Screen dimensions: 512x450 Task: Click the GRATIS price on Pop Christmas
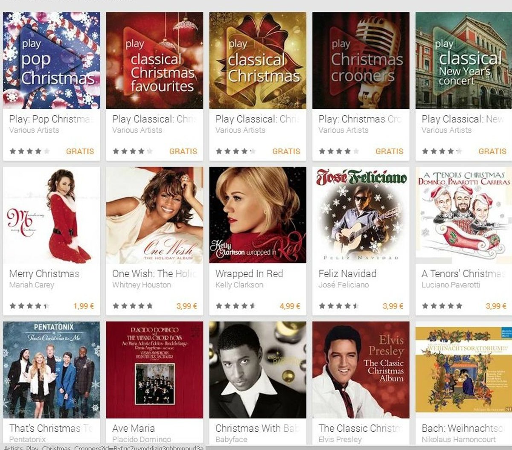[80, 151]
